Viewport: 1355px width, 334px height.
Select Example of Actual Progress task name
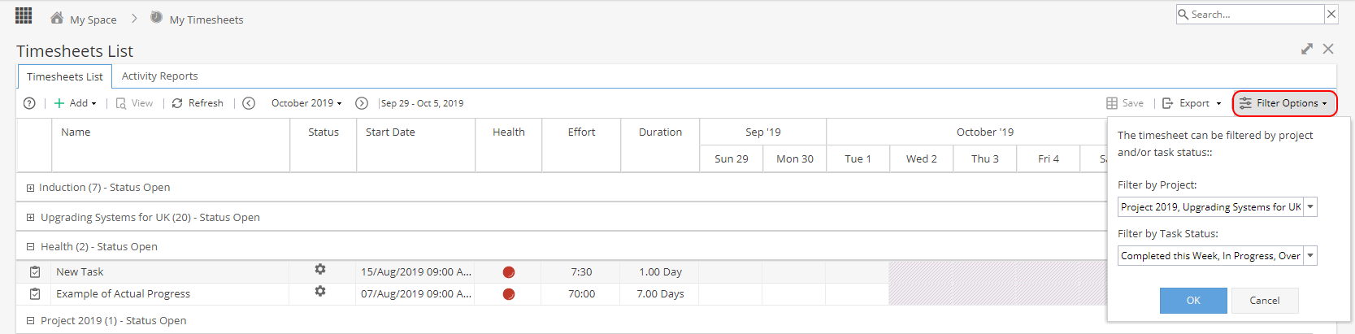click(x=123, y=294)
